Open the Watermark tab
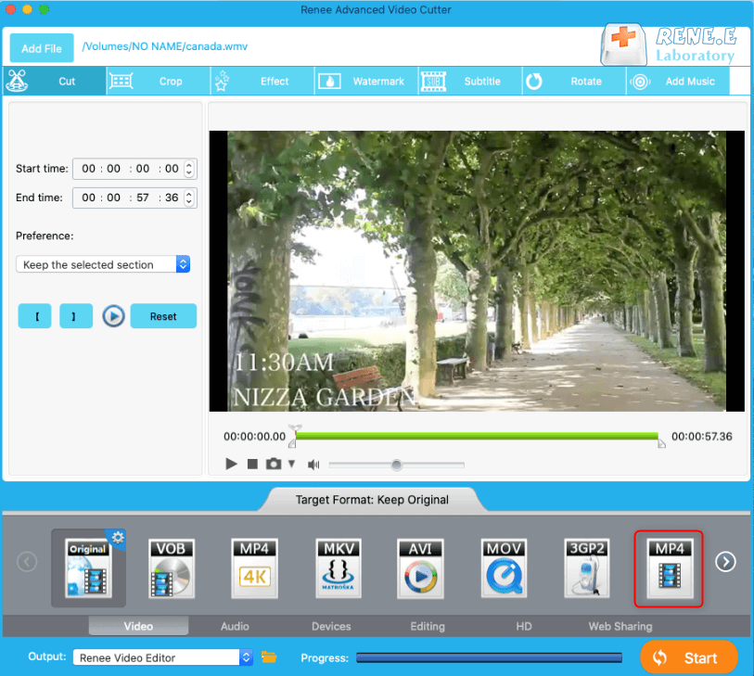 point(366,81)
